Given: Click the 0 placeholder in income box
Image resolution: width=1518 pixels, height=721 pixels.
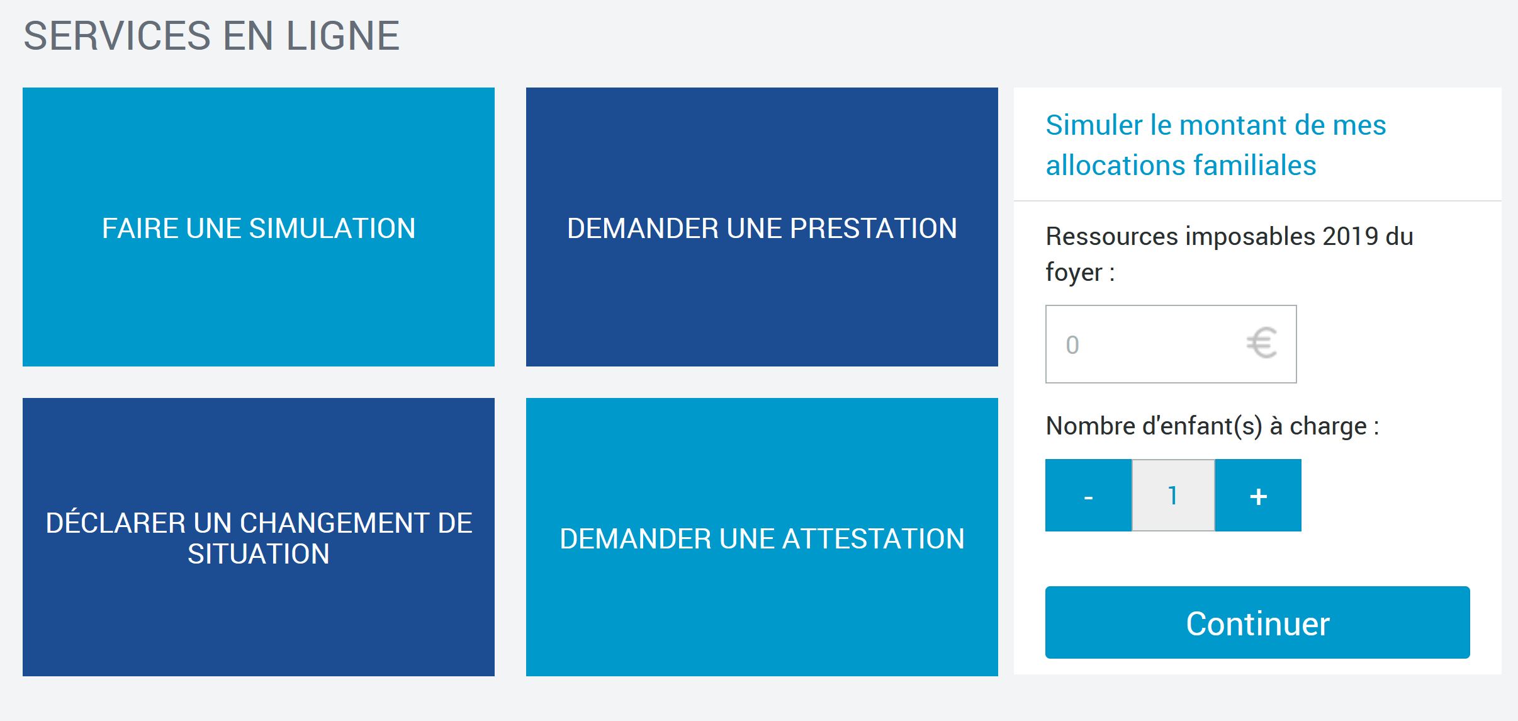Looking at the screenshot, I should pos(1072,345).
